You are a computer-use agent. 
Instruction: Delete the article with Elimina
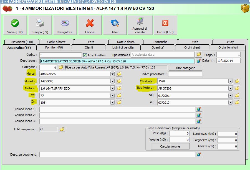pyautogui.click(x=90, y=25)
